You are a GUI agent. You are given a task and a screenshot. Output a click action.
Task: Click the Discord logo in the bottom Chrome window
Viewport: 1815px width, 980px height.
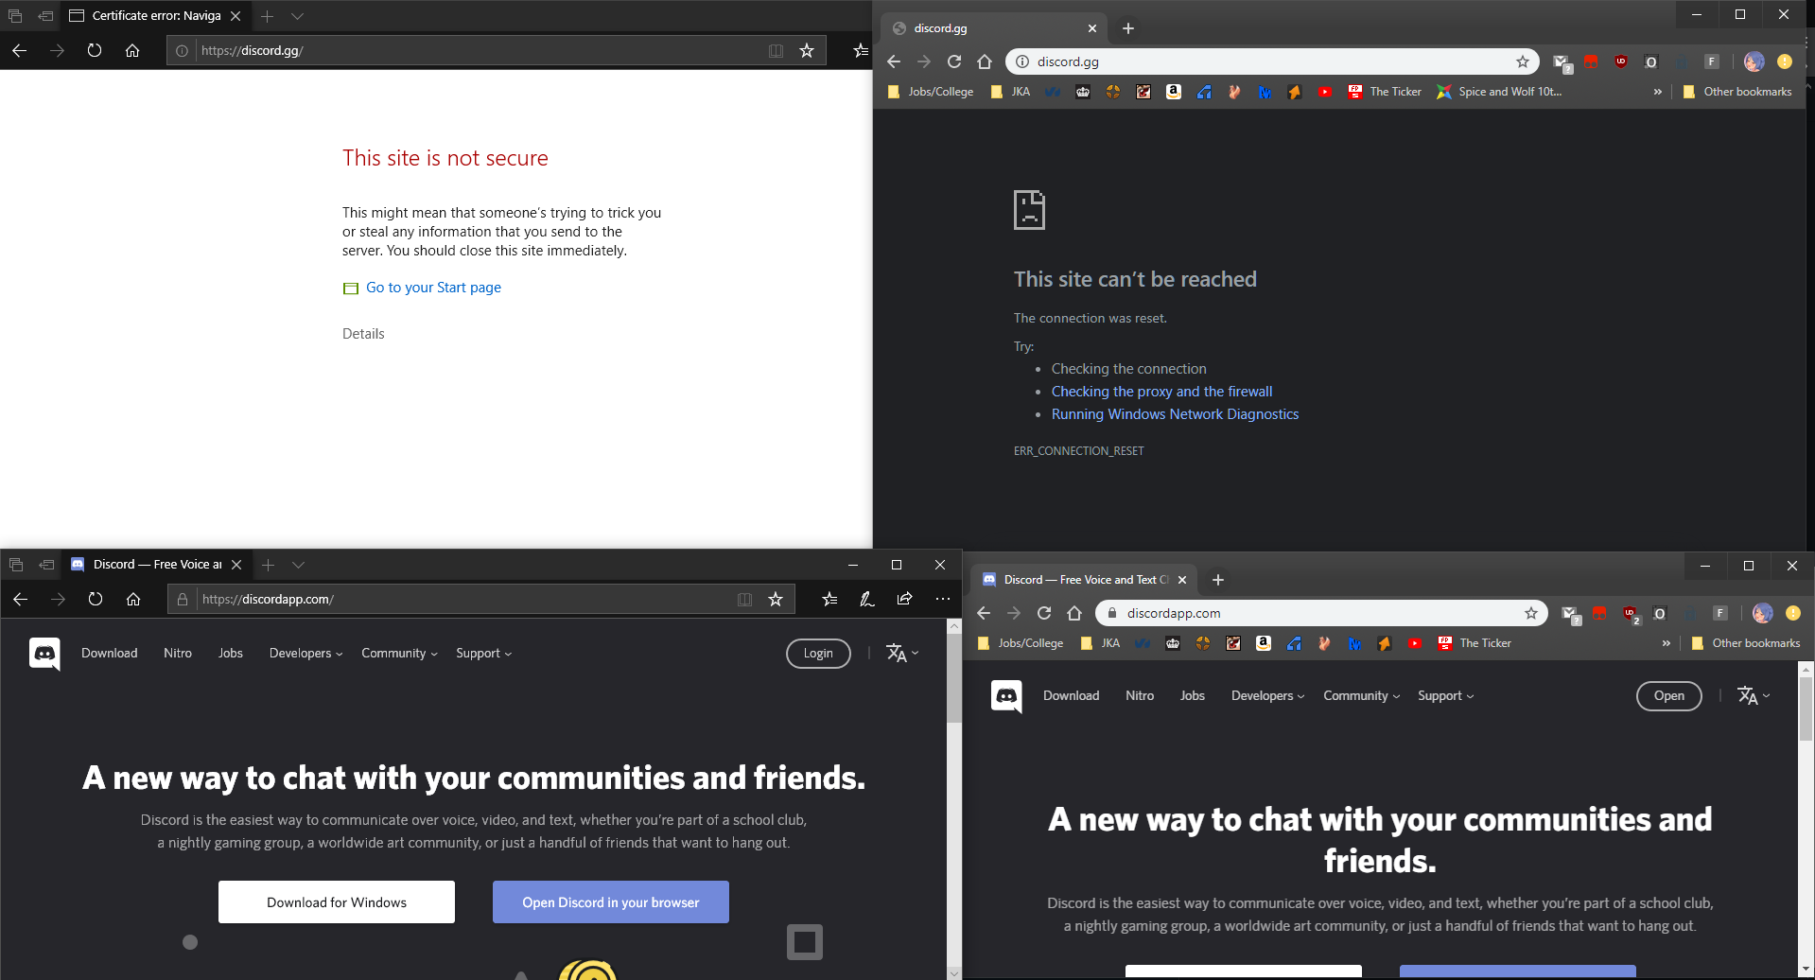[x=1006, y=696]
